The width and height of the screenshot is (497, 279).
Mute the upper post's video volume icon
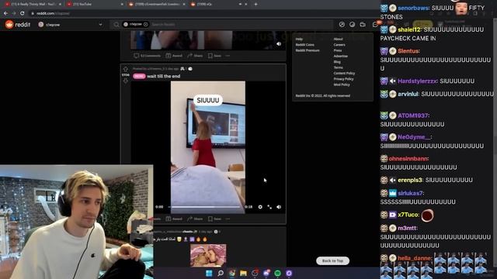coord(279,44)
